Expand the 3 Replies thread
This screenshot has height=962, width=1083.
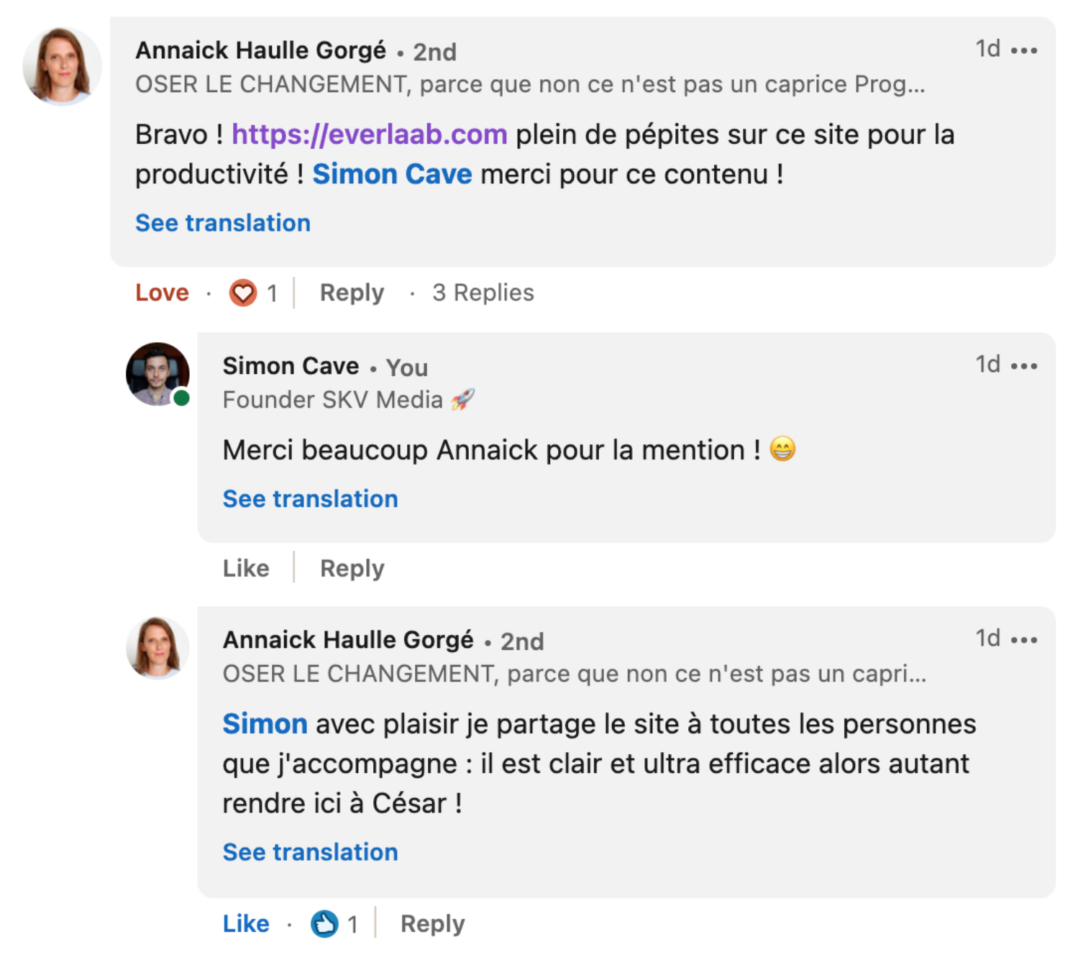[x=483, y=293]
